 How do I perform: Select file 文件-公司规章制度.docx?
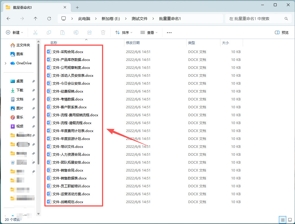pos(68,68)
